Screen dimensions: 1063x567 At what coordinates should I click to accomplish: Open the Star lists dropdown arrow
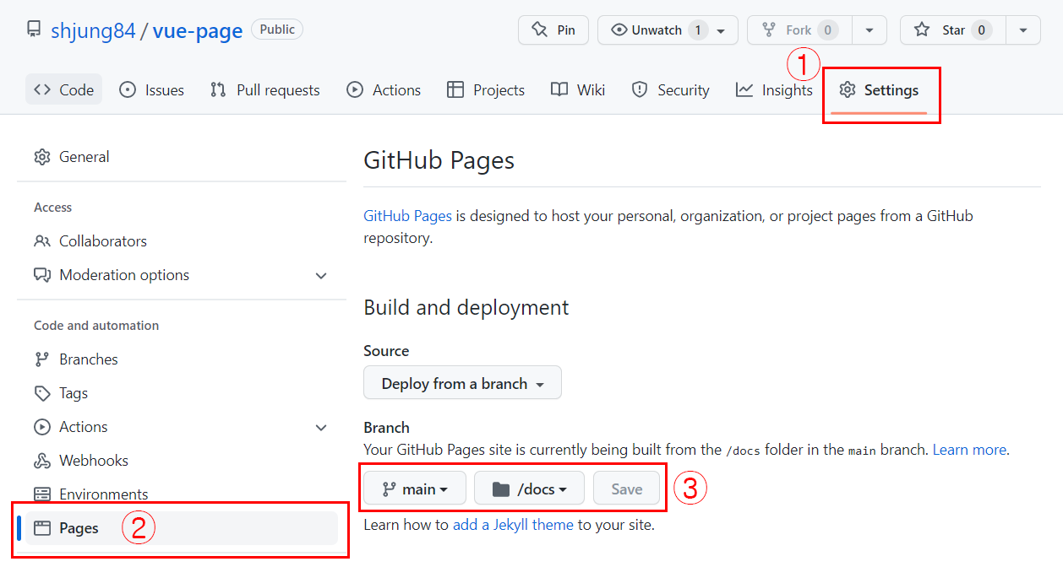point(1023,30)
